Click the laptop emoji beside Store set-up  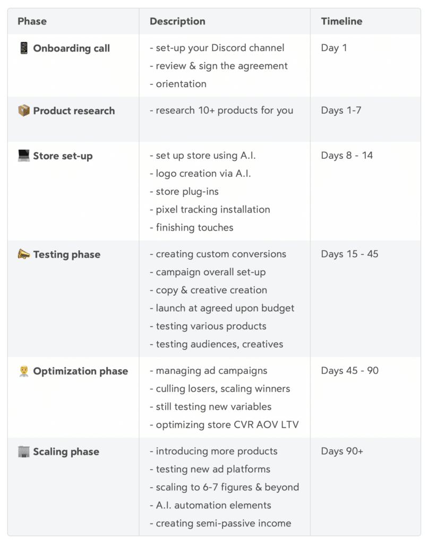pos(23,156)
